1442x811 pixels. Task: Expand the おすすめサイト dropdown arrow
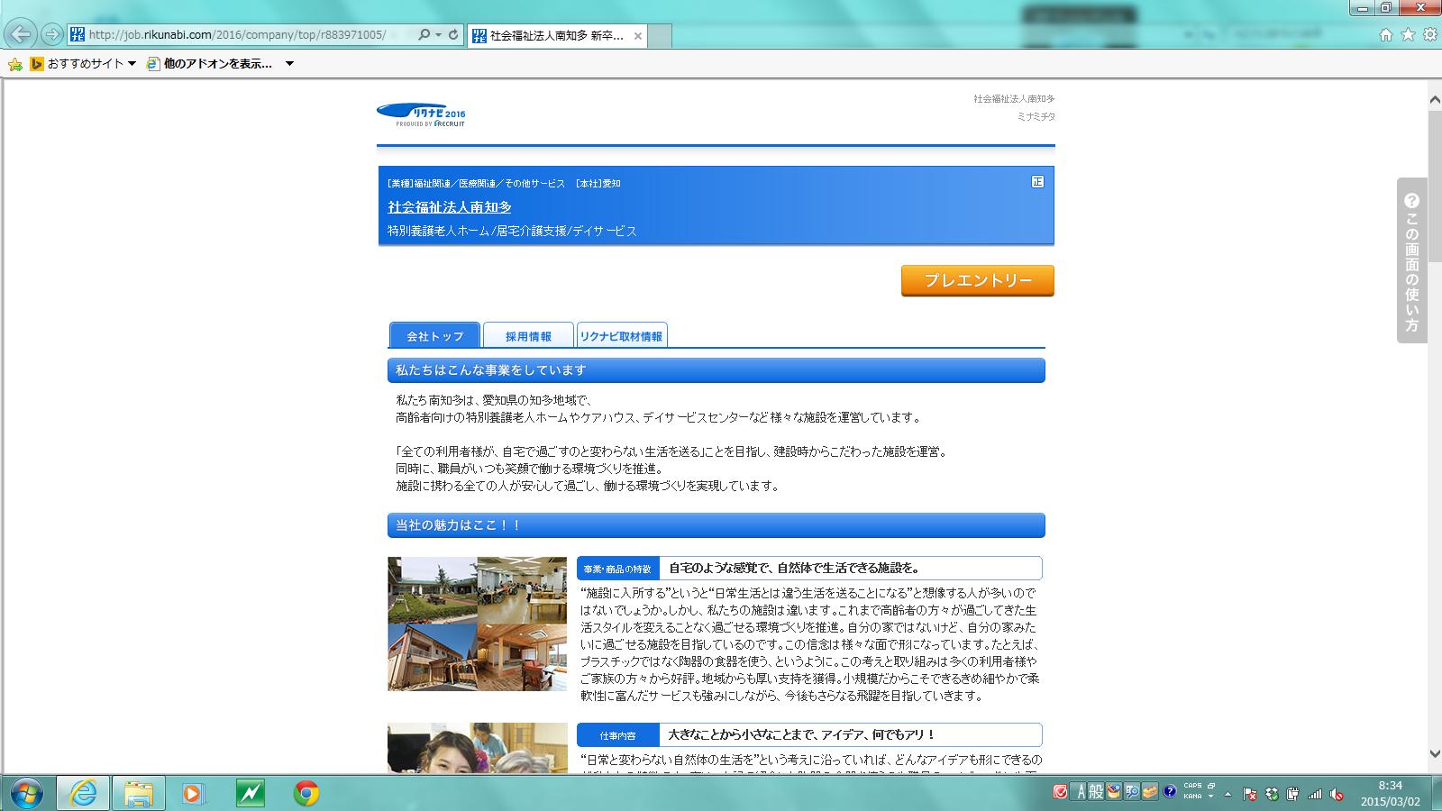coord(132,64)
